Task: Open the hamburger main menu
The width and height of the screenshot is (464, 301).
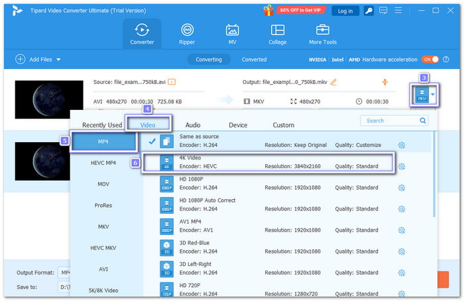Action: [x=398, y=11]
